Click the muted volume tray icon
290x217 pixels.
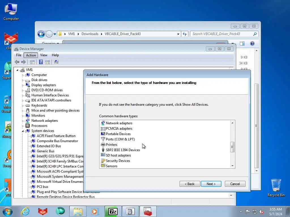261,212
